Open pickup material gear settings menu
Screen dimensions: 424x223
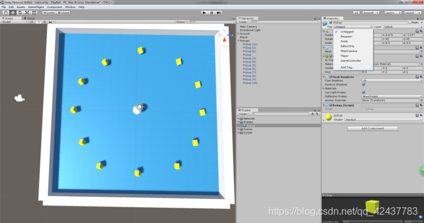coord(422,115)
